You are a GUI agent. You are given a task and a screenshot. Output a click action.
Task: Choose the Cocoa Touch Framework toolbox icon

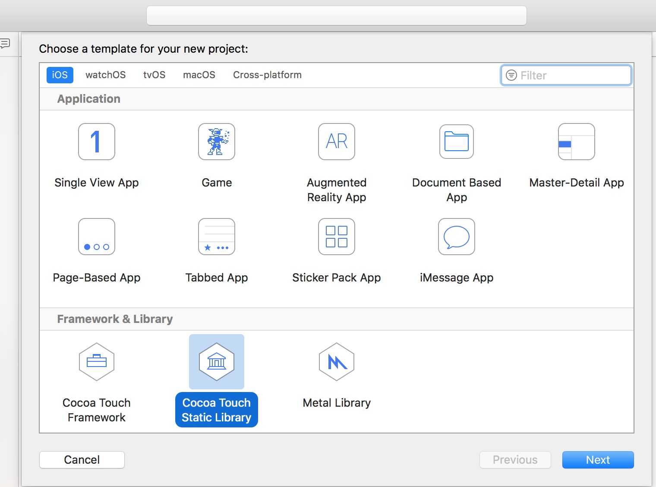click(x=97, y=362)
